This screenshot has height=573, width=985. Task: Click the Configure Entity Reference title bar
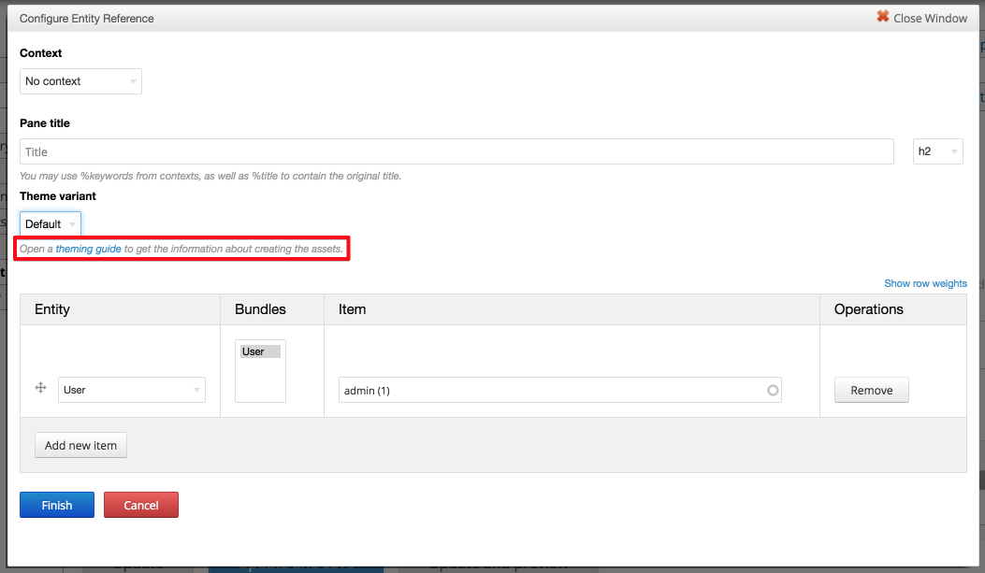tap(86, 18)
